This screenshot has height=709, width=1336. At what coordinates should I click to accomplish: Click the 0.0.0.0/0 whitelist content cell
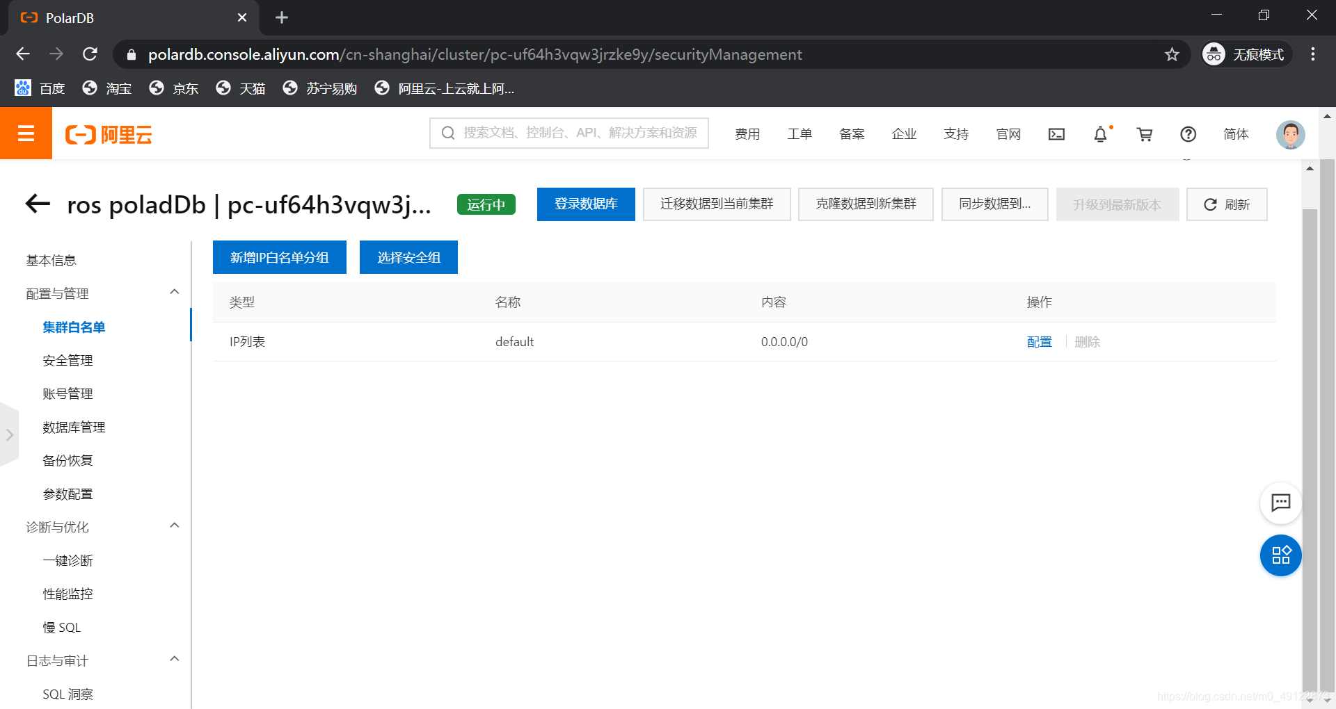pyautogui.click(x=784, y=342)
